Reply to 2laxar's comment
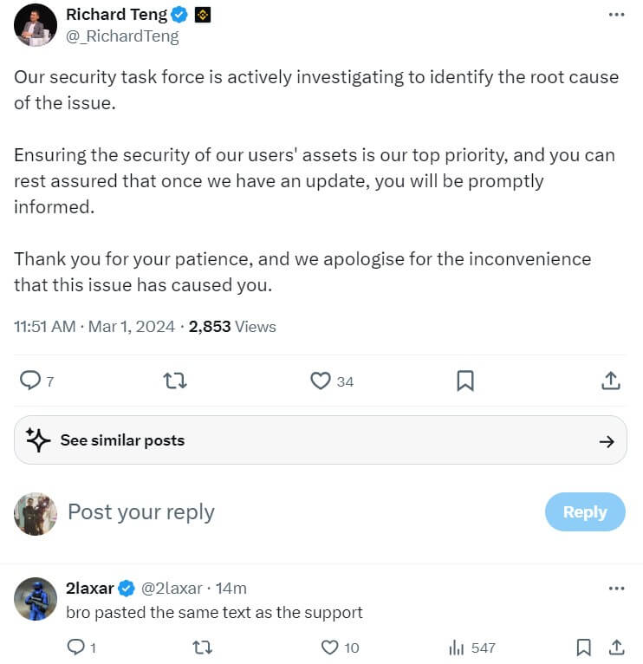This screenshot has width=643, height=664. 75,647
